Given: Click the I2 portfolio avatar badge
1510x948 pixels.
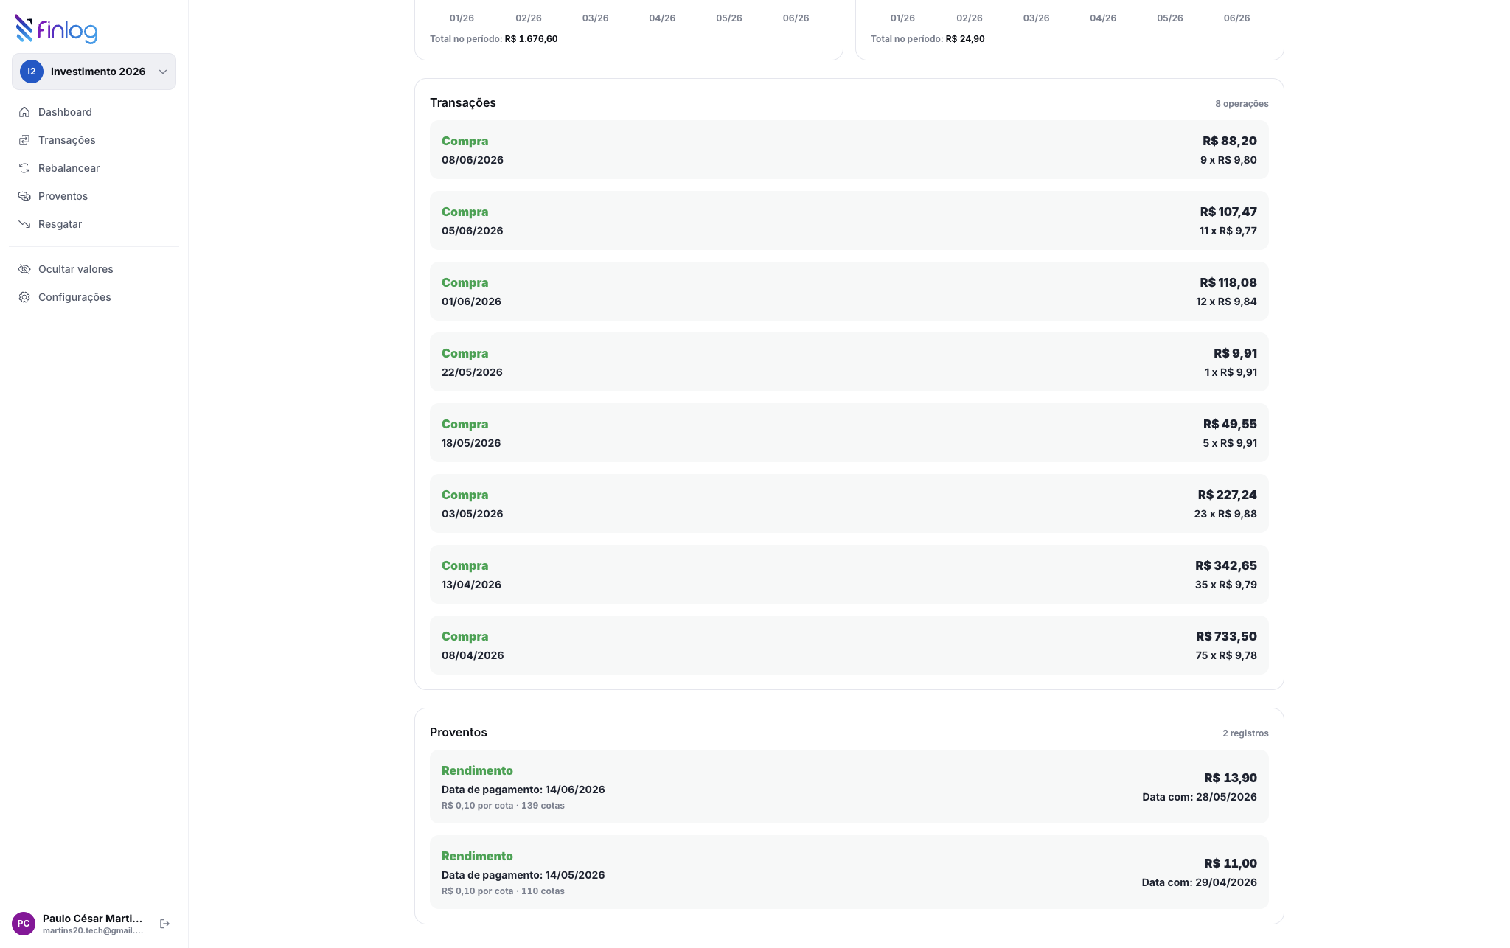Looking at the screenshot, I should click(31, 72).
